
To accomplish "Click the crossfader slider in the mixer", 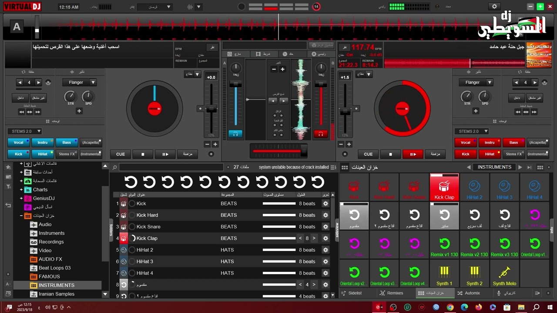I will [278, 151].
